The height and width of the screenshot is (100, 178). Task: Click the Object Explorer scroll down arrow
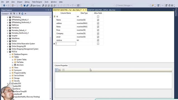click(x=50, y=99)
